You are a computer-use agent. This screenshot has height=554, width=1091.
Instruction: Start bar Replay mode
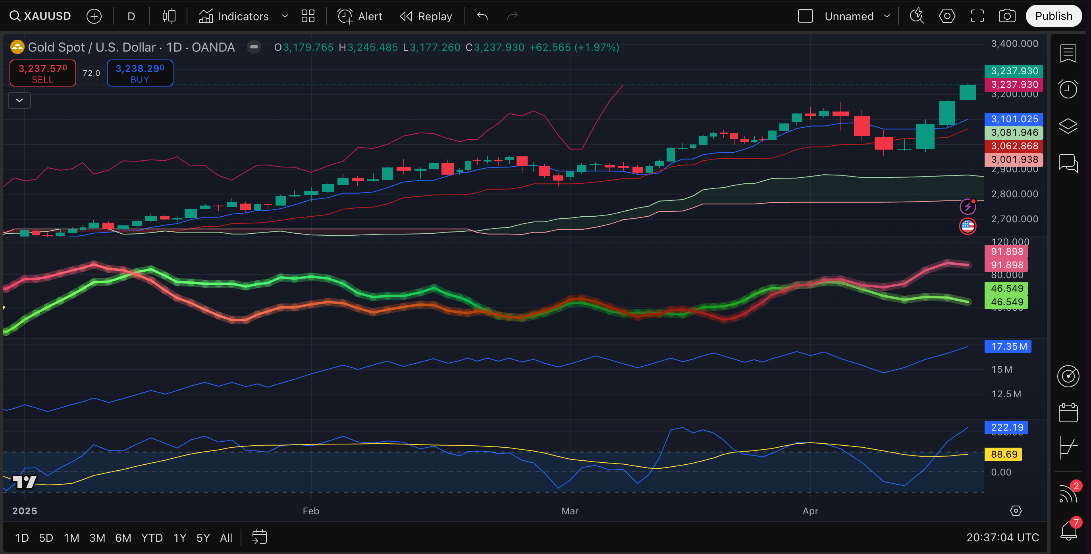point(426,17)
